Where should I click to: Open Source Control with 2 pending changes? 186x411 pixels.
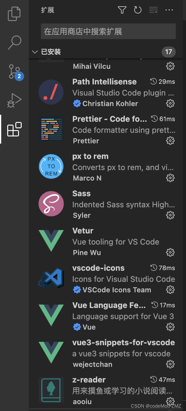tap(14, 72)
